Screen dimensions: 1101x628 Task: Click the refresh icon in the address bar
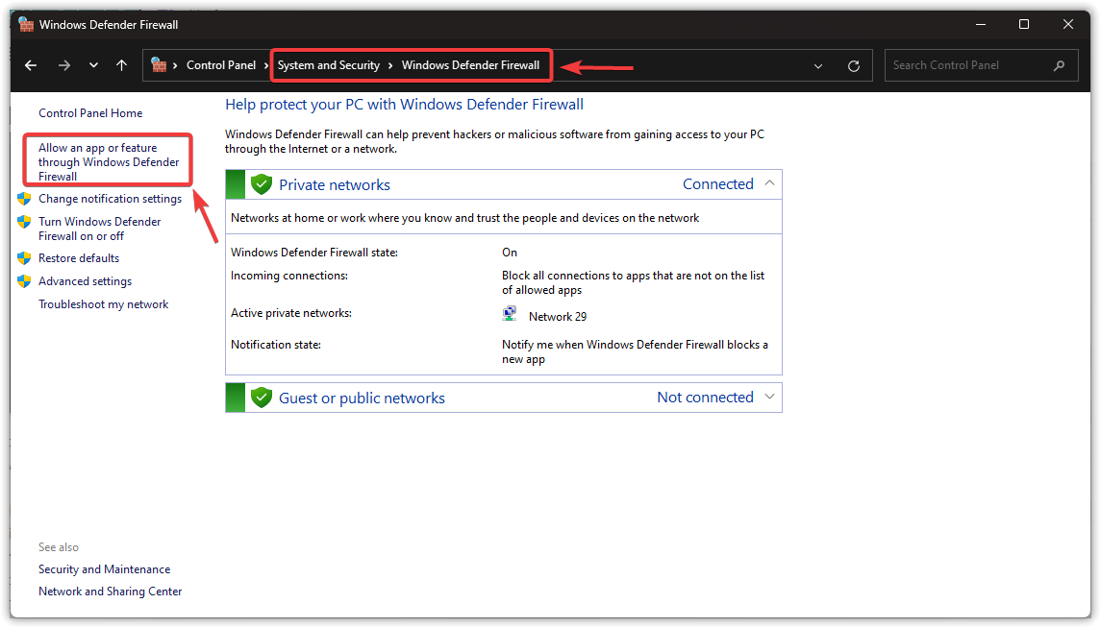click(x=853, y=64)
